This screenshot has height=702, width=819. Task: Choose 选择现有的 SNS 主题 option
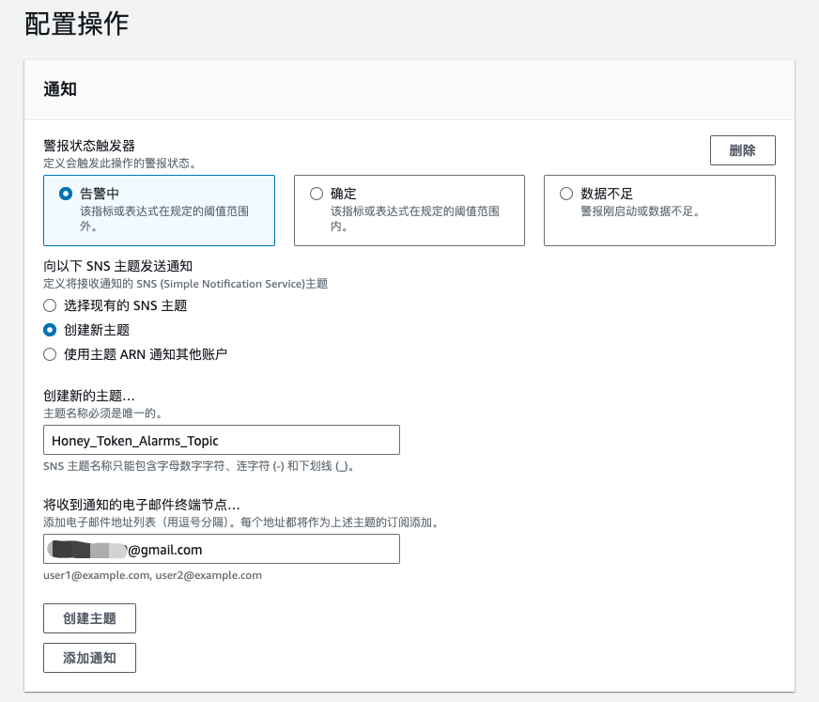(51, 305)
